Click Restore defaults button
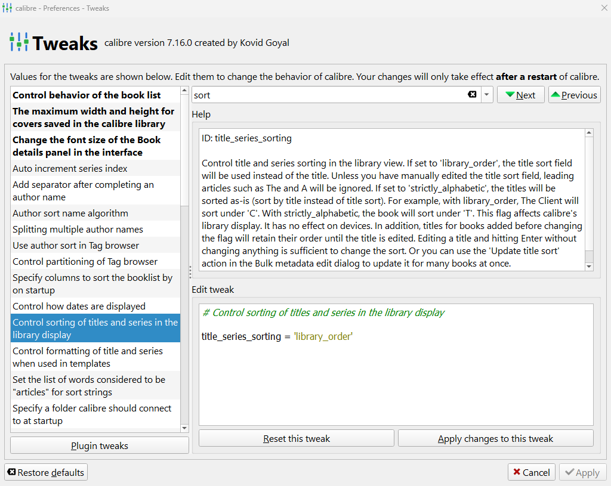The height and width of the screenshot is (486, 611). coord(46,472)
